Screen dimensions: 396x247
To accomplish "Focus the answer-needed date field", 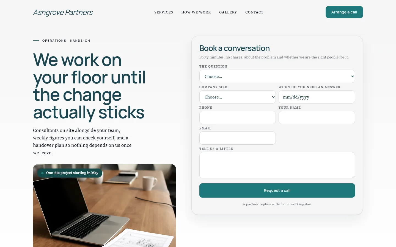I will click(x=317, y=97).
